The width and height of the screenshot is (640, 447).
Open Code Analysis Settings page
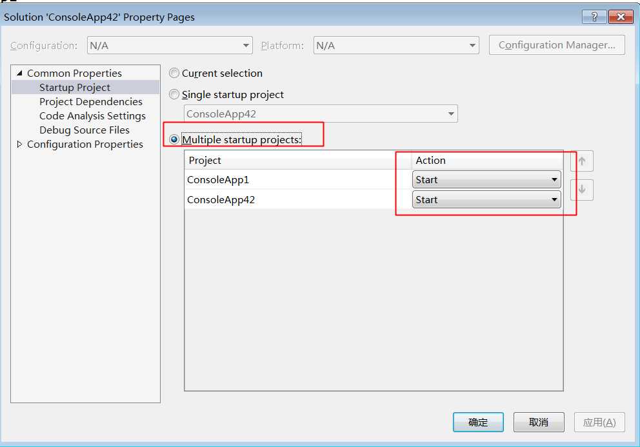(x=93, y=116)
